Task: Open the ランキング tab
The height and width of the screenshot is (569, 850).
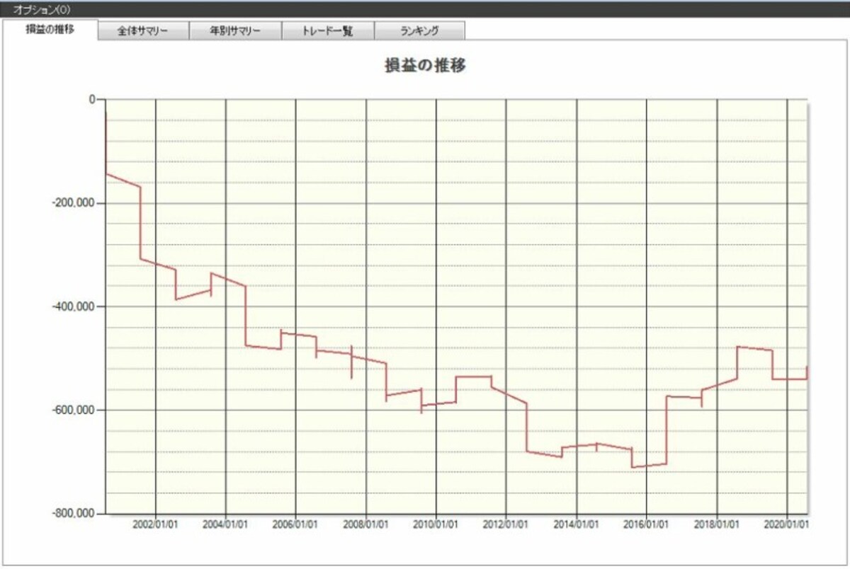Action: pyautogui.click(x=419, y=31)
